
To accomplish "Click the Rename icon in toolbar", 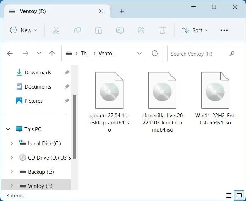I will click(x=120, y=30).
